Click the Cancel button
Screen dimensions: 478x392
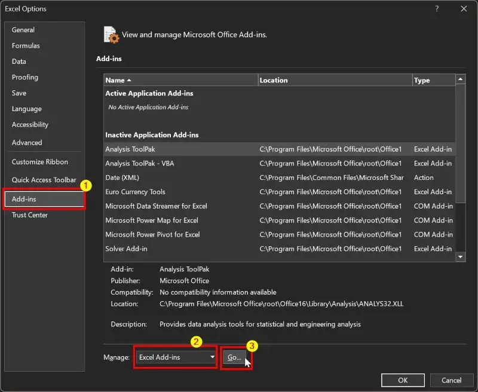tap(451, 380)
